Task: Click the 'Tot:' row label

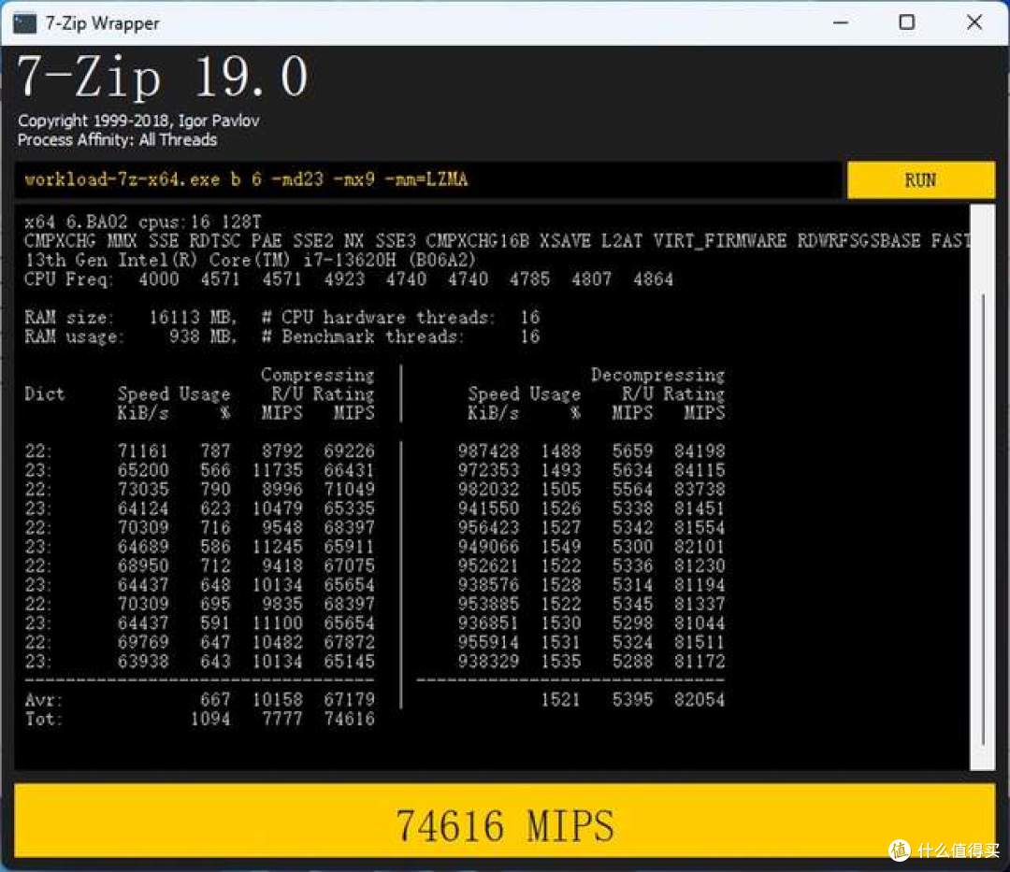Action: [43, 719]
